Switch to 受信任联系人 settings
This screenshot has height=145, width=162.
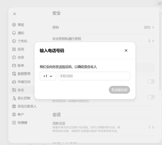click(27, 106)
